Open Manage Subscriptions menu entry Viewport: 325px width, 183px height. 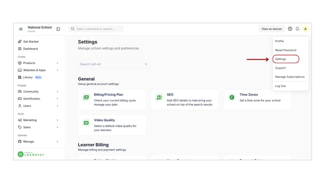click(x=290, y=77)
